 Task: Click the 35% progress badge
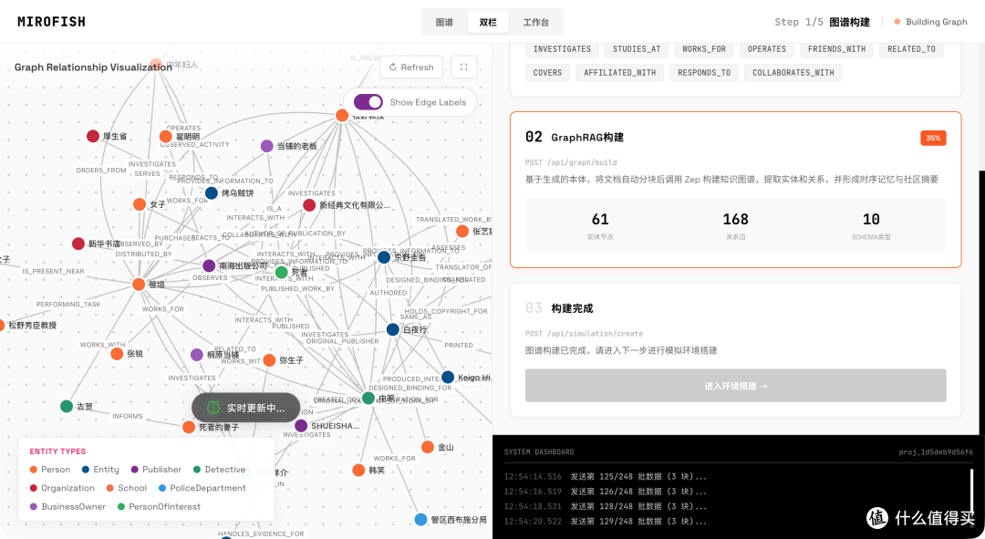(933, 139)
